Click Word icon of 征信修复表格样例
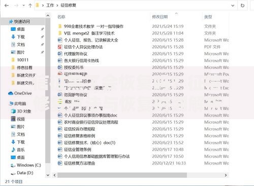 [60, 136]
